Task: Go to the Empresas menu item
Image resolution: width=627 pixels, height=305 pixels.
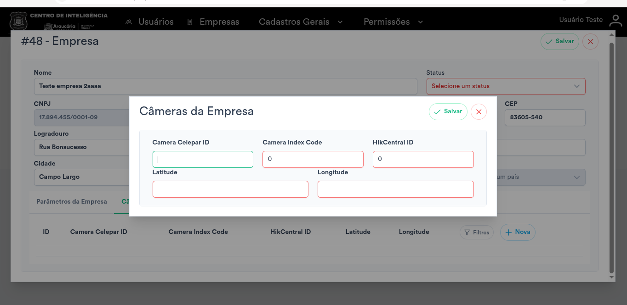Action: 213,22
